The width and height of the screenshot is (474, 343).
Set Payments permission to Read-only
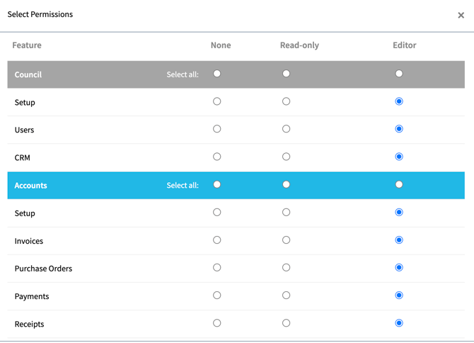coord(286,296)
